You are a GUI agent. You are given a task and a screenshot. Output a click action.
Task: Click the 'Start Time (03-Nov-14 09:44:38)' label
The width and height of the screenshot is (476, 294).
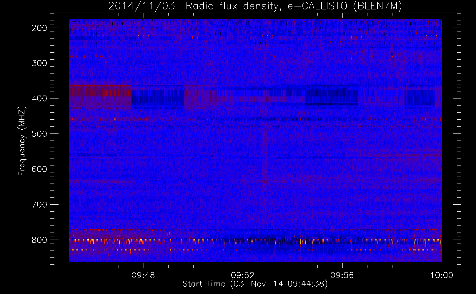pyautogui.click(x=255, y=284)
